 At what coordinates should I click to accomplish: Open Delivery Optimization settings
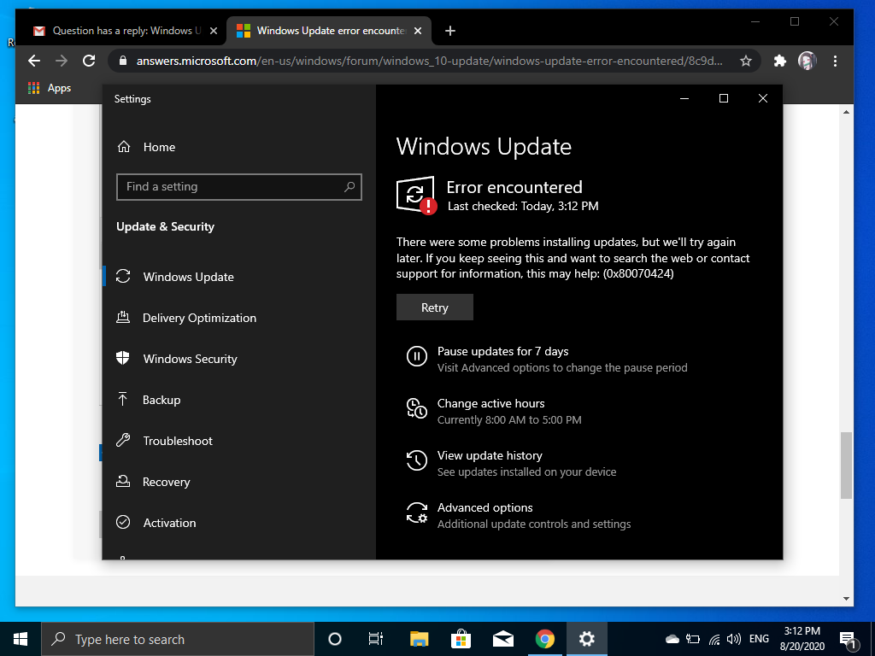pos(199,318)
